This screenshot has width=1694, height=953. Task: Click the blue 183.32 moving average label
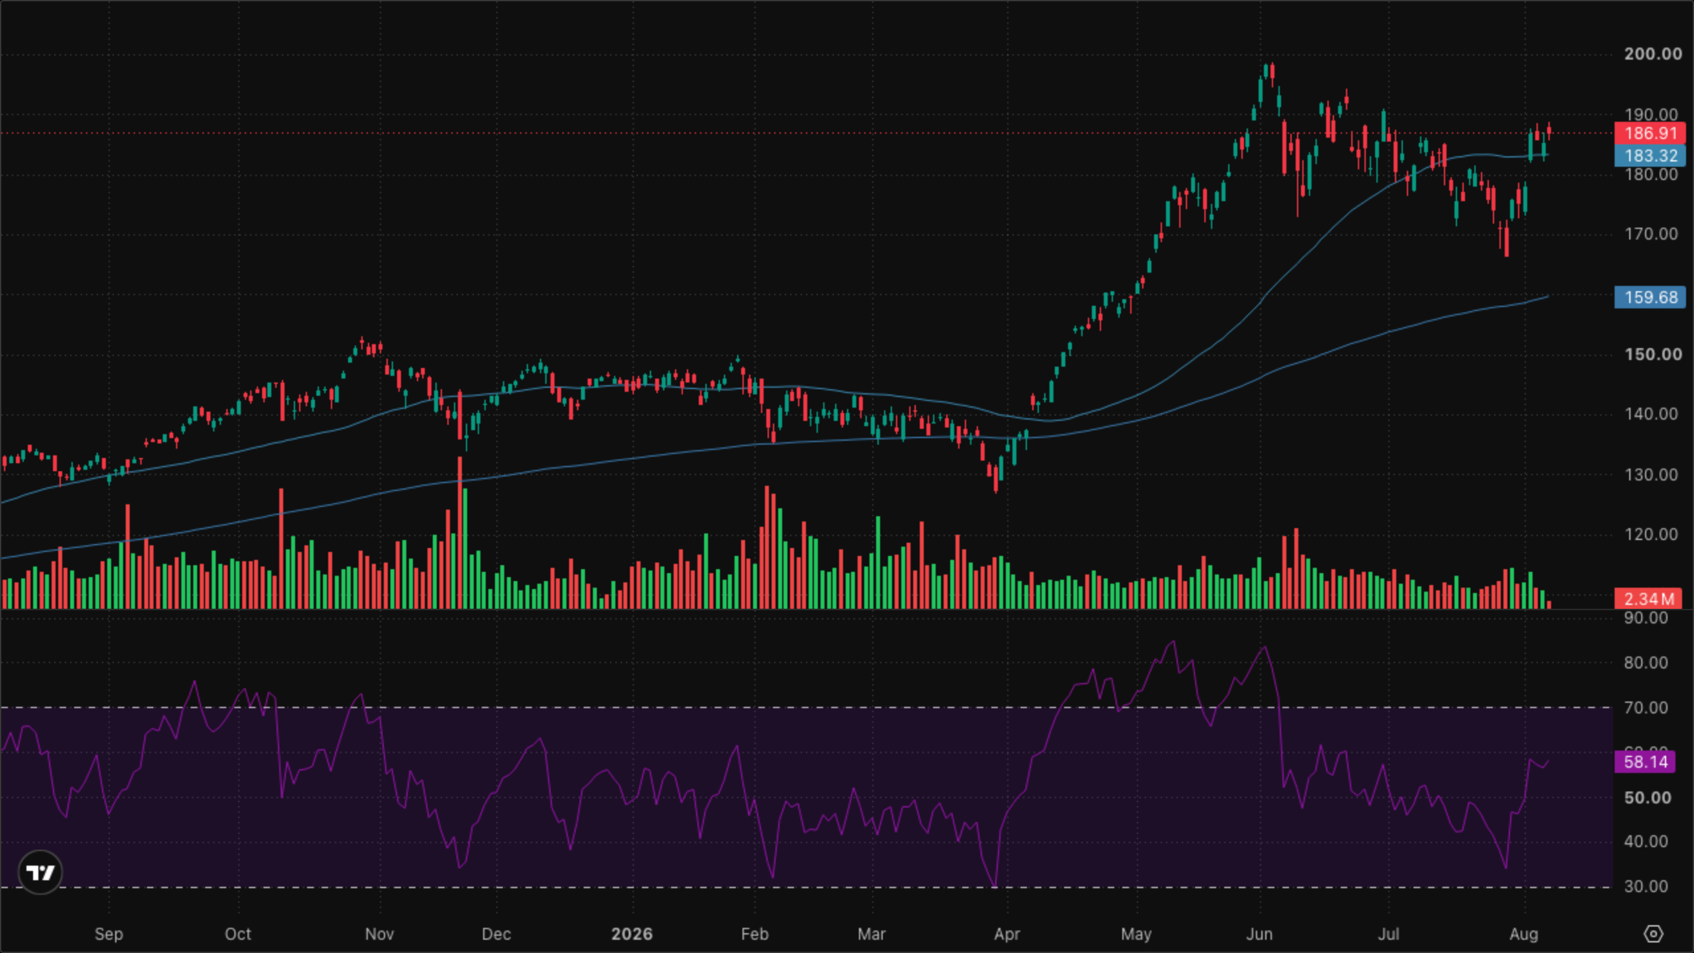pos(1650,156)
